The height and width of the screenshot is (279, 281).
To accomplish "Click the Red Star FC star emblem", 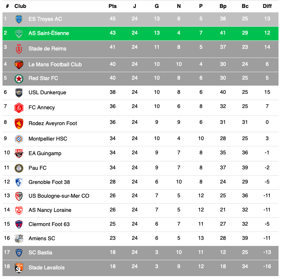I will click(x=19, y=78).
